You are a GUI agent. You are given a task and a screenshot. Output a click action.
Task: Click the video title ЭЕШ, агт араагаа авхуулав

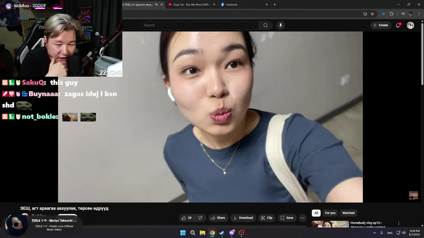click(64, 208)
